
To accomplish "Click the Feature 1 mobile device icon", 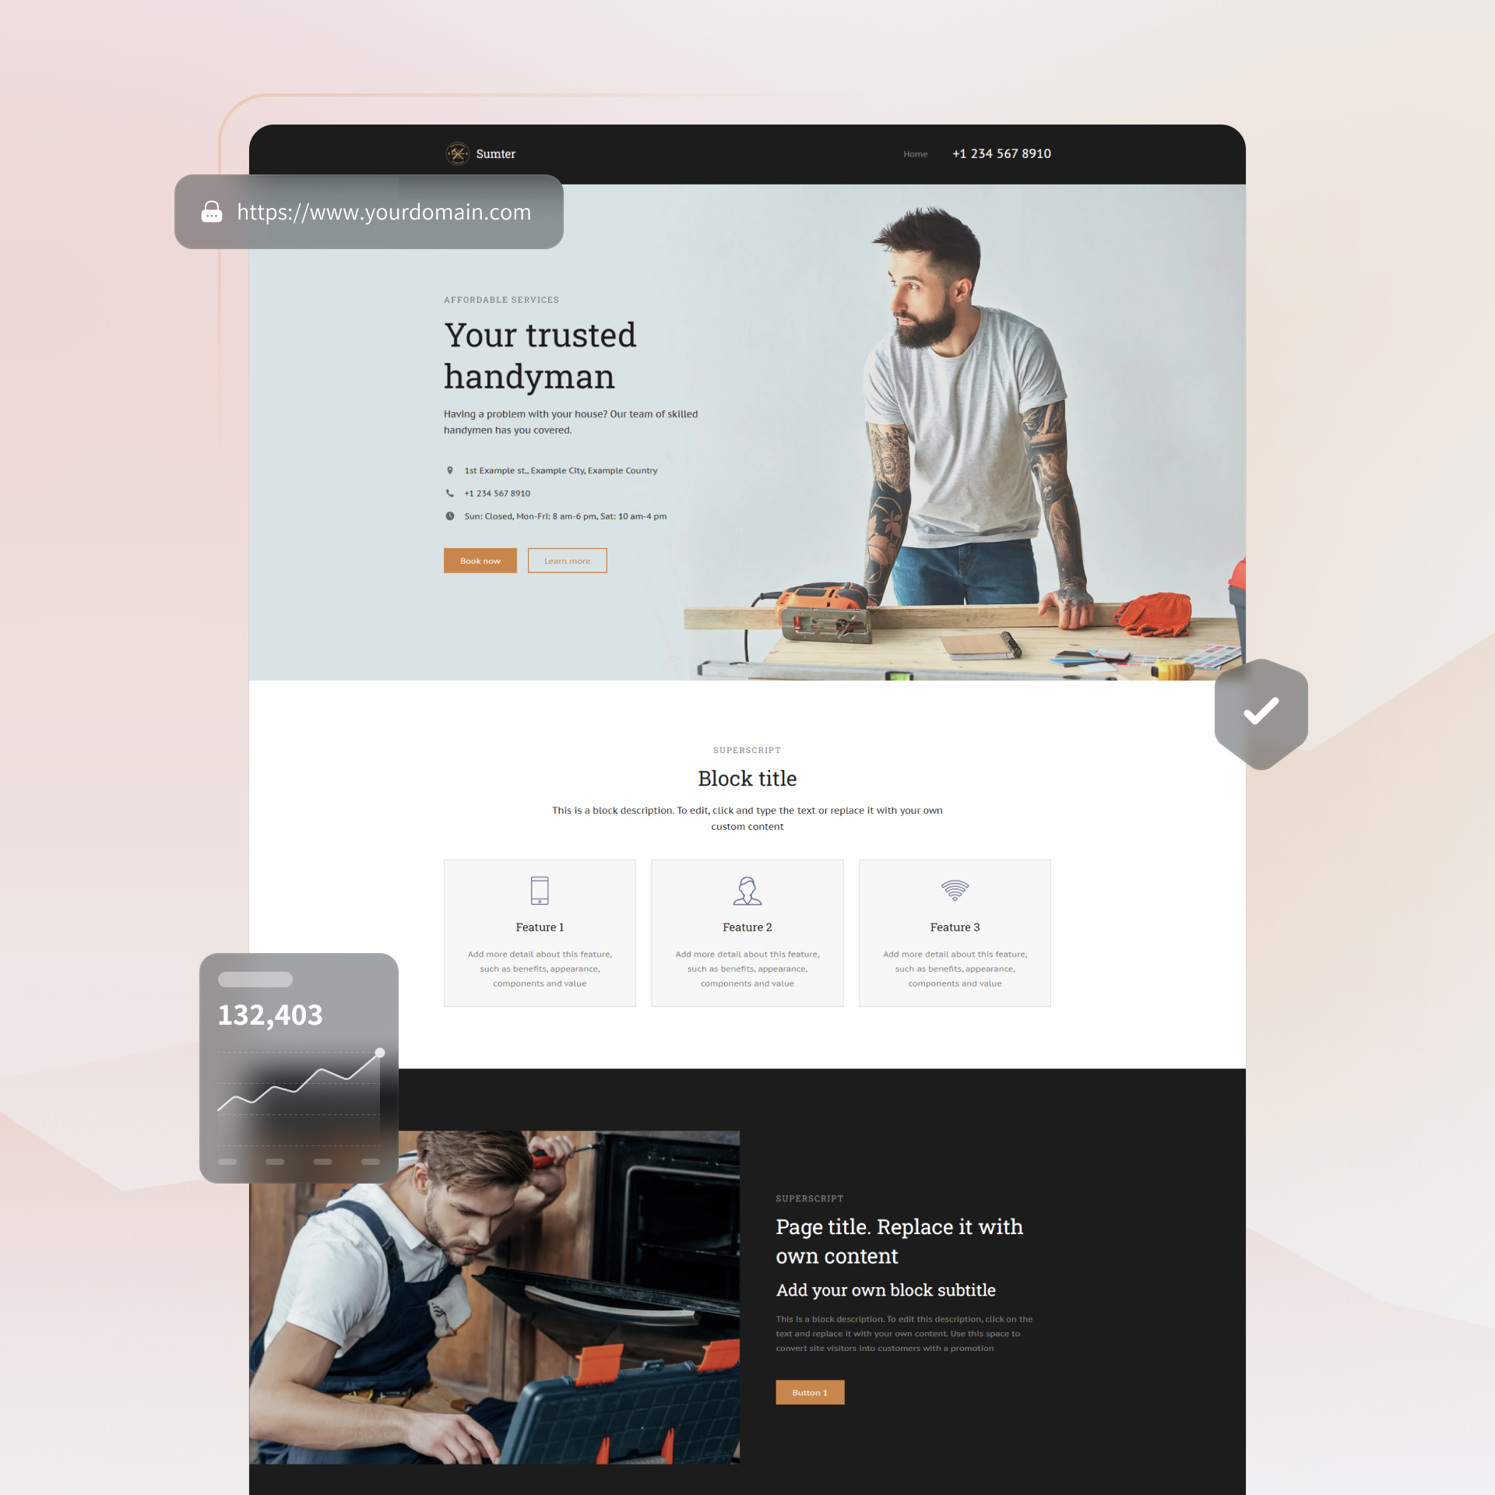I will [x=538, y=890].
